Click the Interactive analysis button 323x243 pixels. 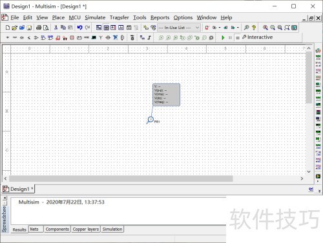(258, 37)
